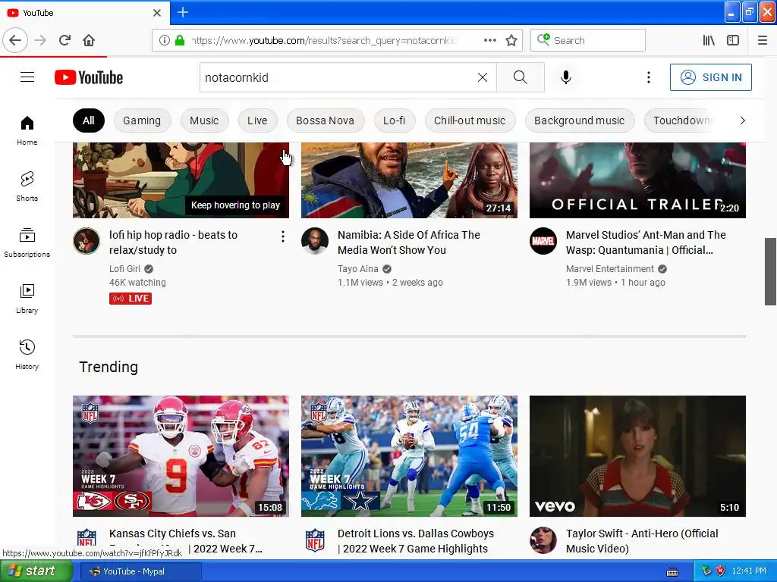Viewport: 777px width, 582px height.
Task: Select YouTube - Mypal taskbar item
Action: coord(141,571)
